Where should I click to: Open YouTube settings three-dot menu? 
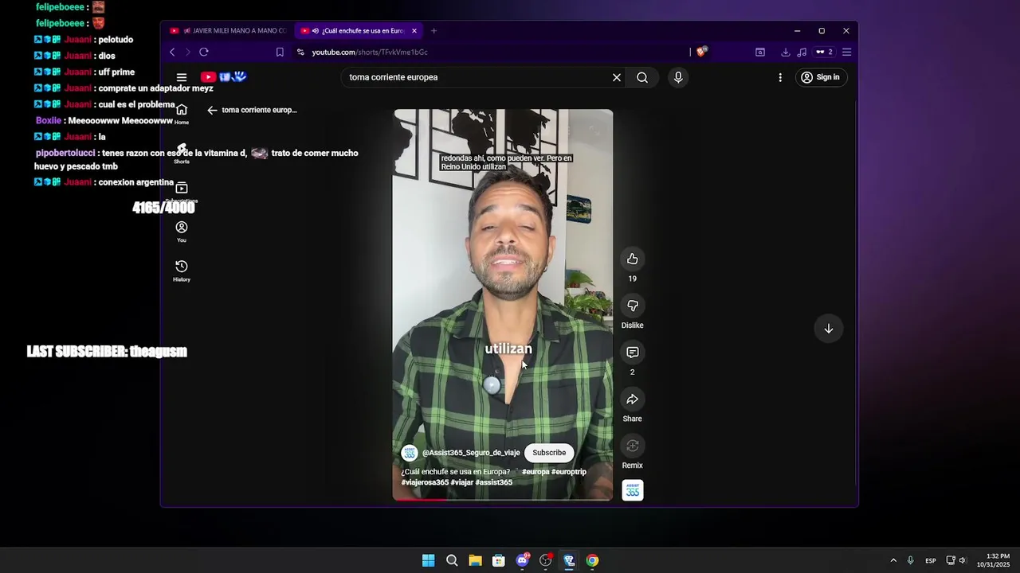coord(780,77)
